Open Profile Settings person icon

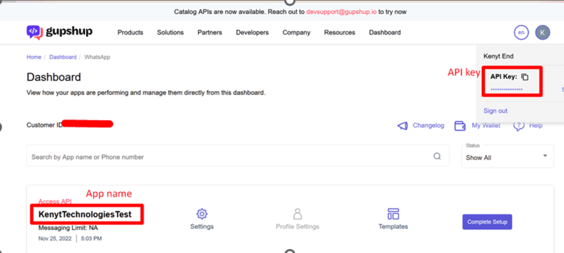pyautogui.click(x=297, y=214)
